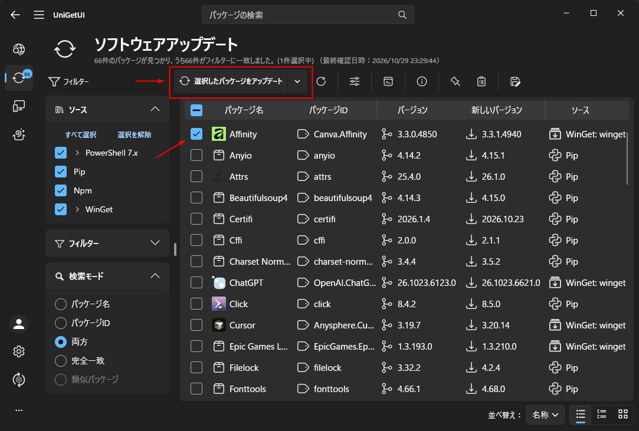Click the Cursor app icon

tap(219, 325)
